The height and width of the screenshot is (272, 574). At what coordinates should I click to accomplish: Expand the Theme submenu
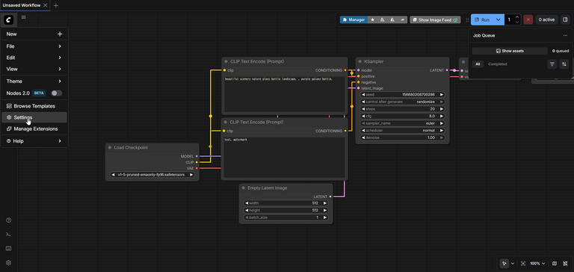tap(34, 81)
